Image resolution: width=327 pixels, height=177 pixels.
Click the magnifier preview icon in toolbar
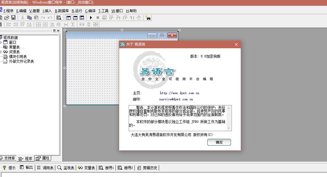coord(59,18)
